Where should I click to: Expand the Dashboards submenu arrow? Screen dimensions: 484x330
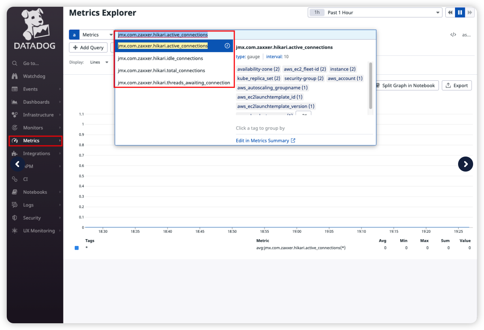60,102
